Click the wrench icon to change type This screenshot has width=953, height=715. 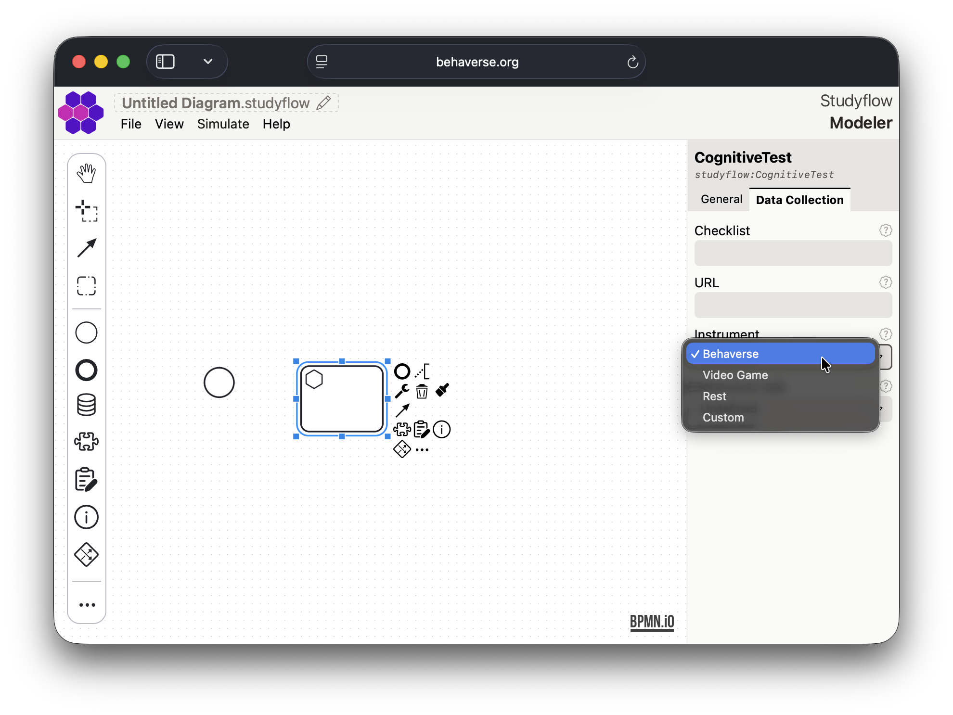(402, 391)
